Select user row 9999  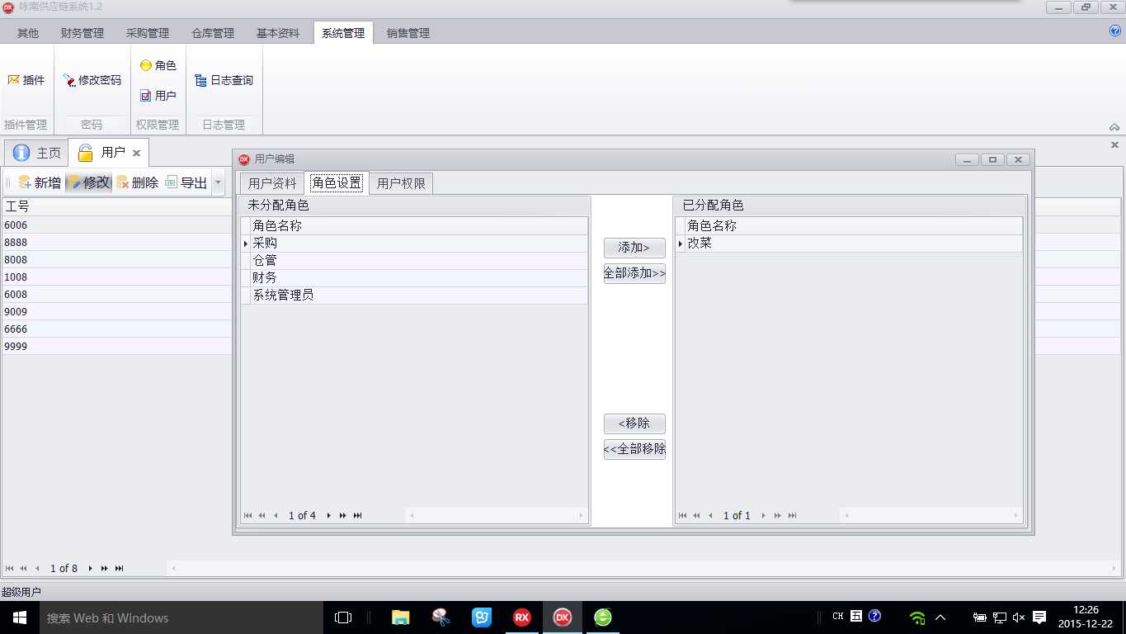116,346
